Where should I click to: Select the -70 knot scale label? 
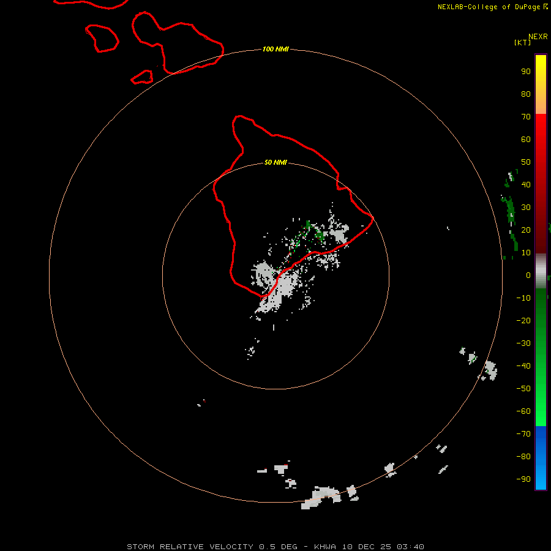[x=523, y=433]
